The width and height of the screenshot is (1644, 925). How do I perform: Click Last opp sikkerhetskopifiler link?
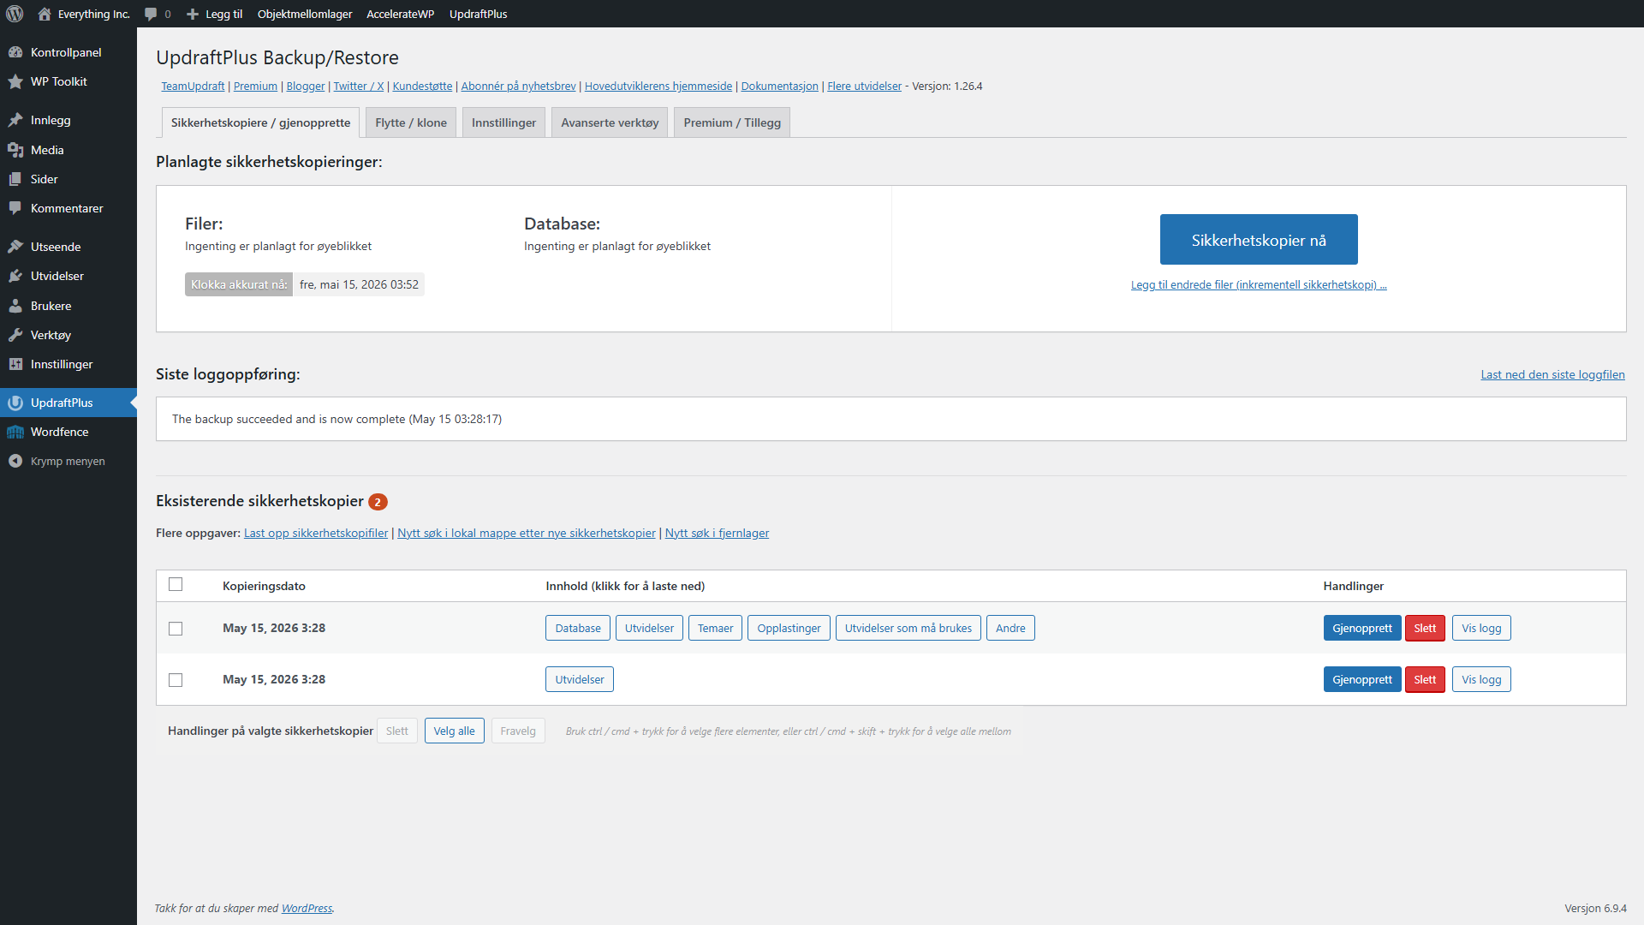coord(316,533)
